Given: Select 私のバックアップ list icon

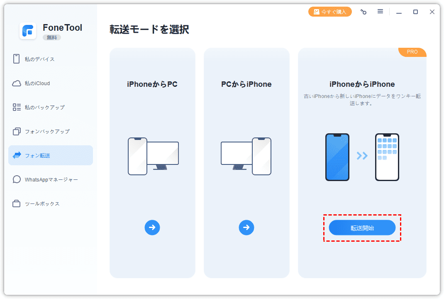Looking at the screenshot, I should (x=17, y=107).
